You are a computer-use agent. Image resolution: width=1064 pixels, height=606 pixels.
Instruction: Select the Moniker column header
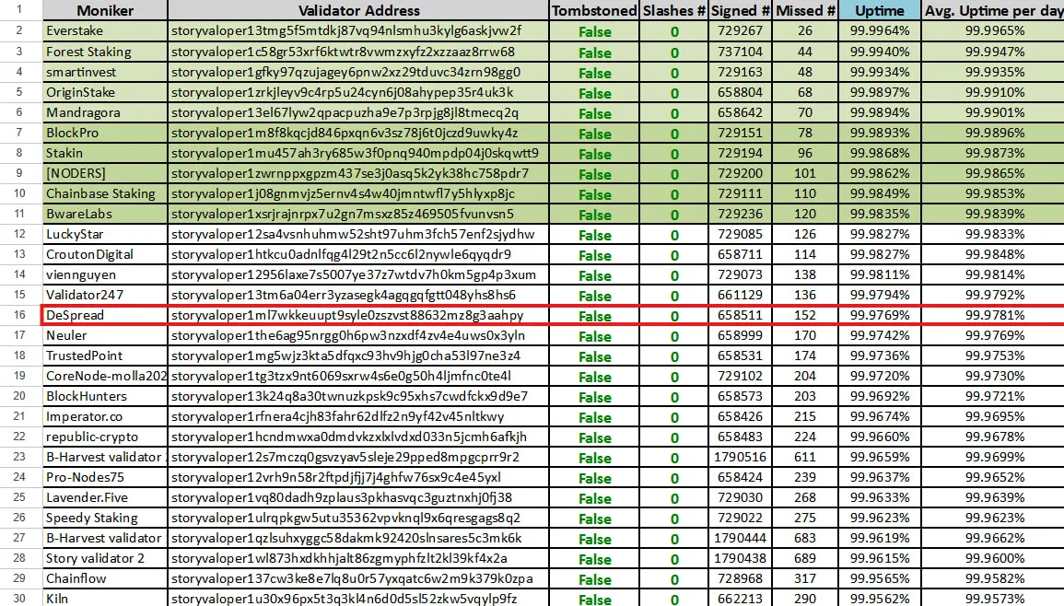point(104,10)
